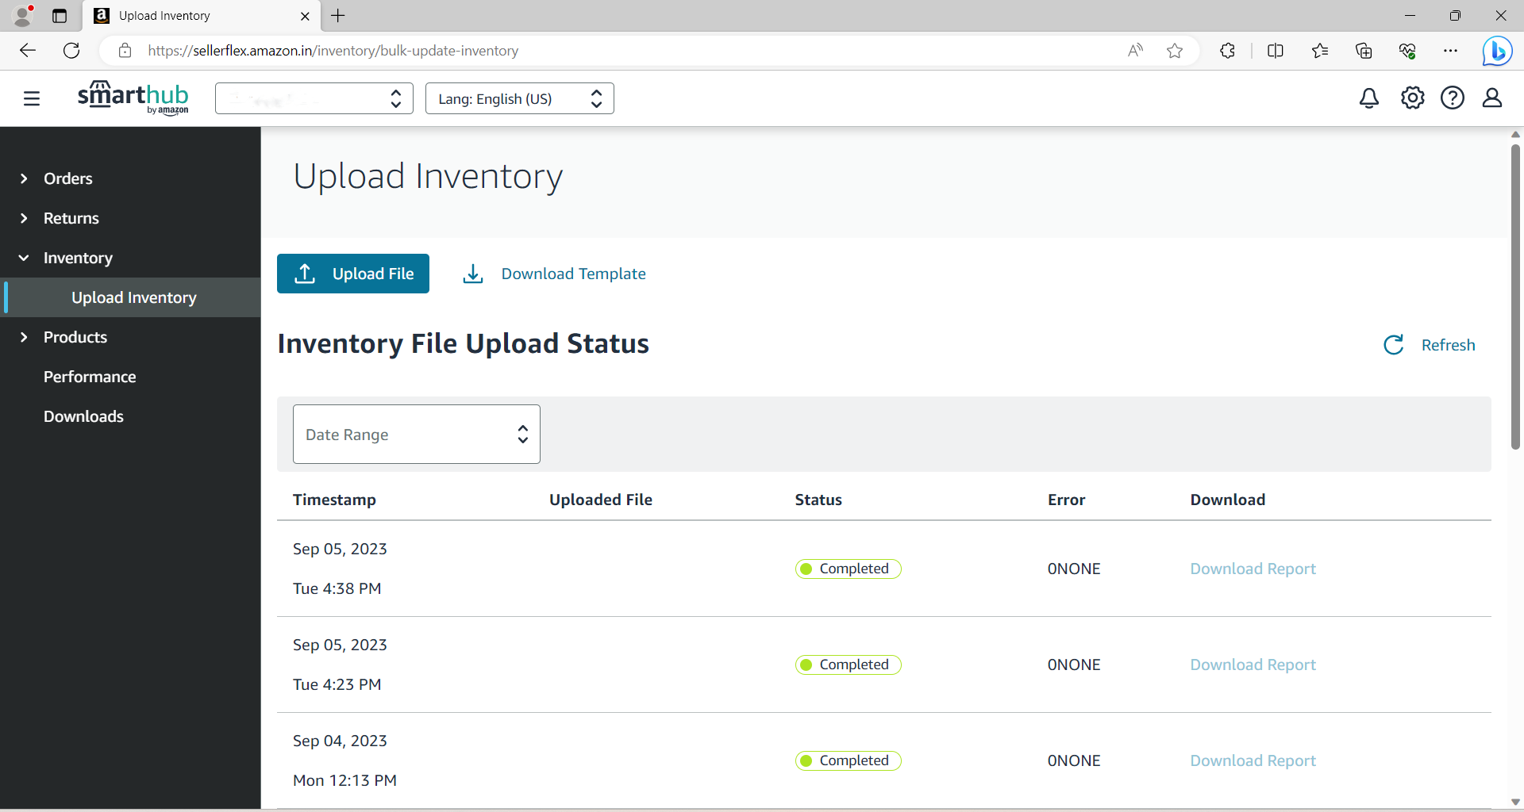Click the page vertical scrollbar thumb

(1515, 297)
